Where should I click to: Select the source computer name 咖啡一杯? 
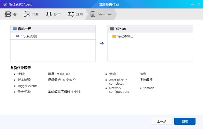click(25, 29)
